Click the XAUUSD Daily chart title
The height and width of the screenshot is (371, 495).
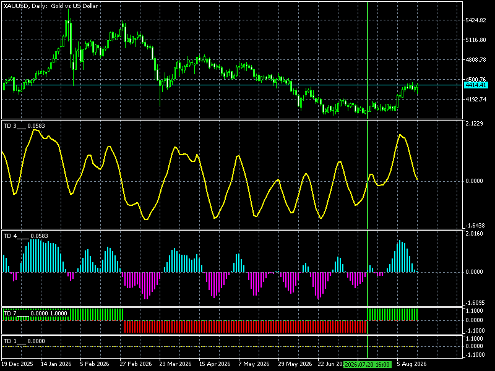51,6
